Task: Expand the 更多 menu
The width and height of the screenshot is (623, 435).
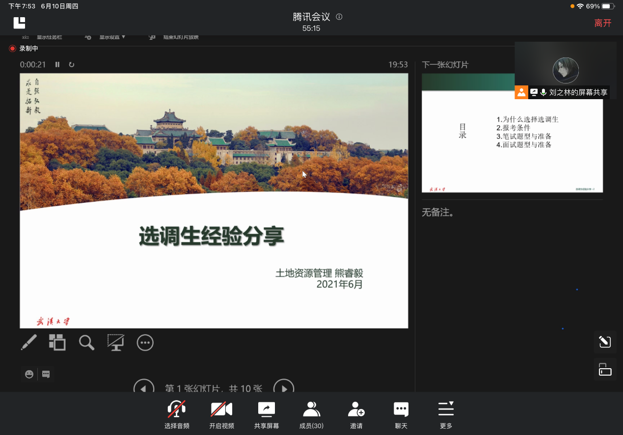Action: coord(446,415)
